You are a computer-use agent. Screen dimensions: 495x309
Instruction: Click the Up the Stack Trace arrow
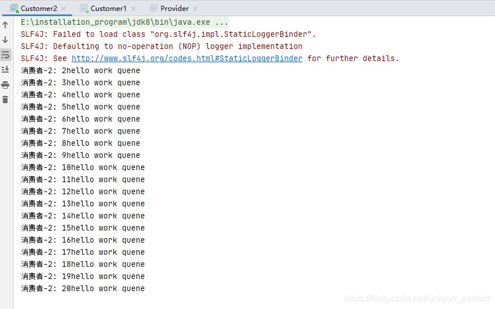[5, 25]
